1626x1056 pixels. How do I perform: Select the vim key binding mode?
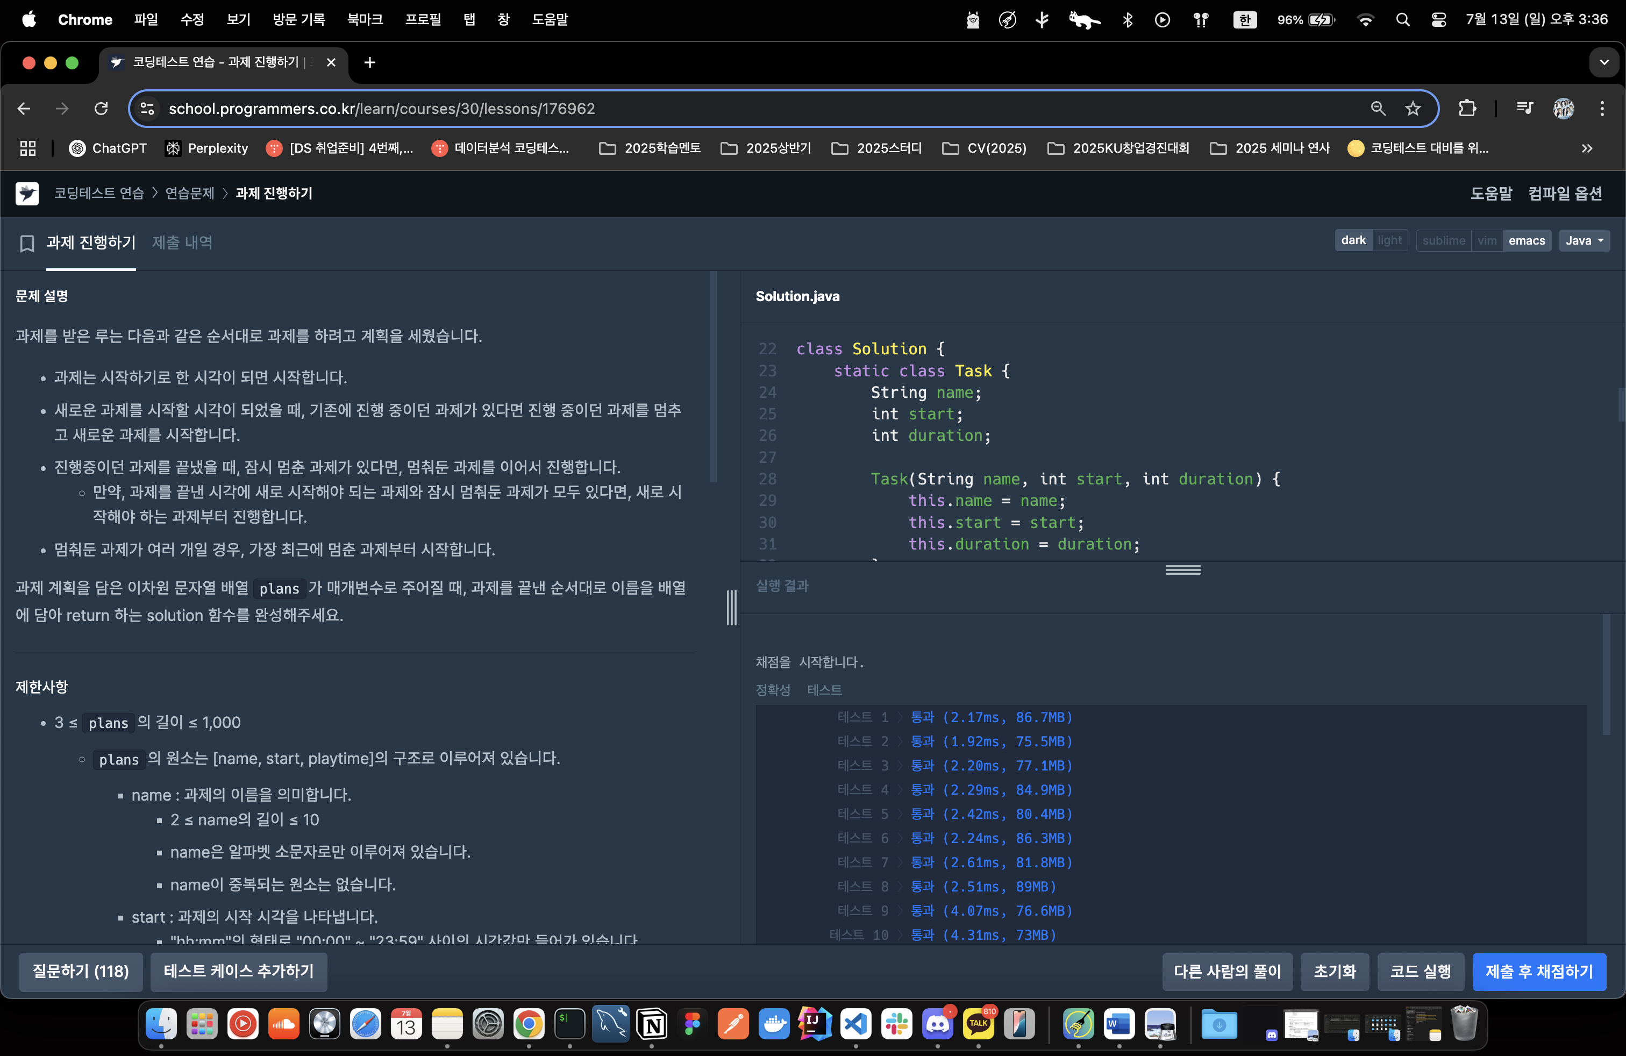(1487, 240)
